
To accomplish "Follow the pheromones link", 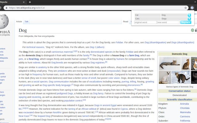I will (134, 85).
